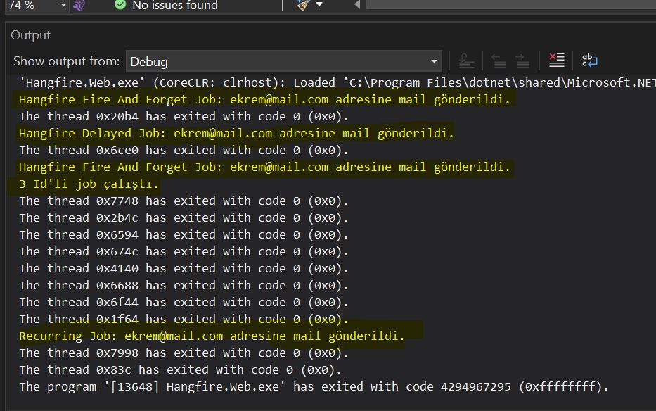
Task: Click the green No issues found checkmark
Action: pyautogui.click(x=120, y=6)
